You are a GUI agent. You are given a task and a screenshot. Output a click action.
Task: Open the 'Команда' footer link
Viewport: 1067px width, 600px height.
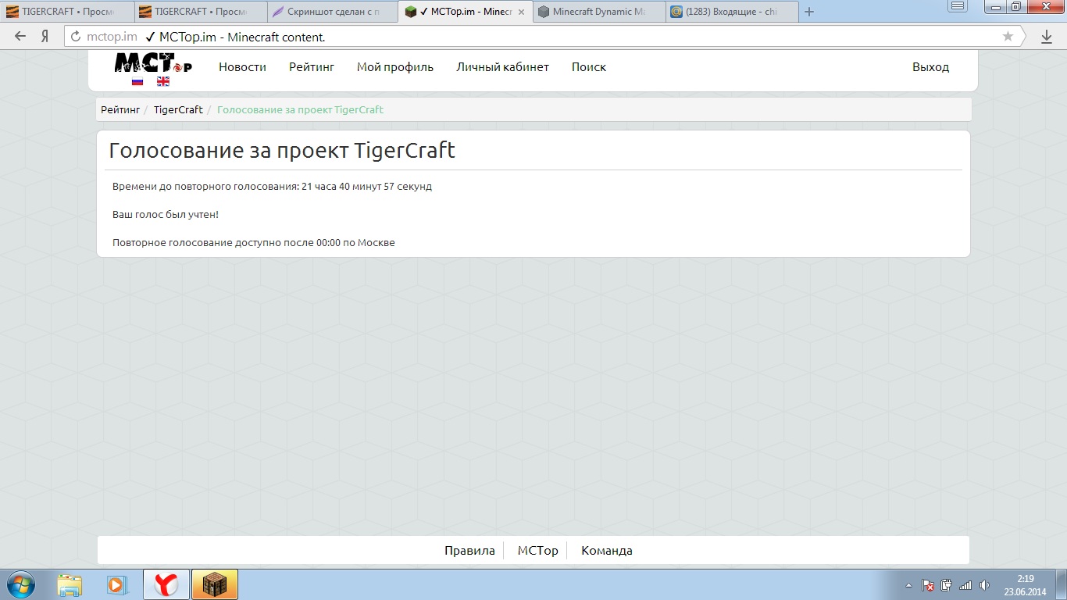point(607,551)
